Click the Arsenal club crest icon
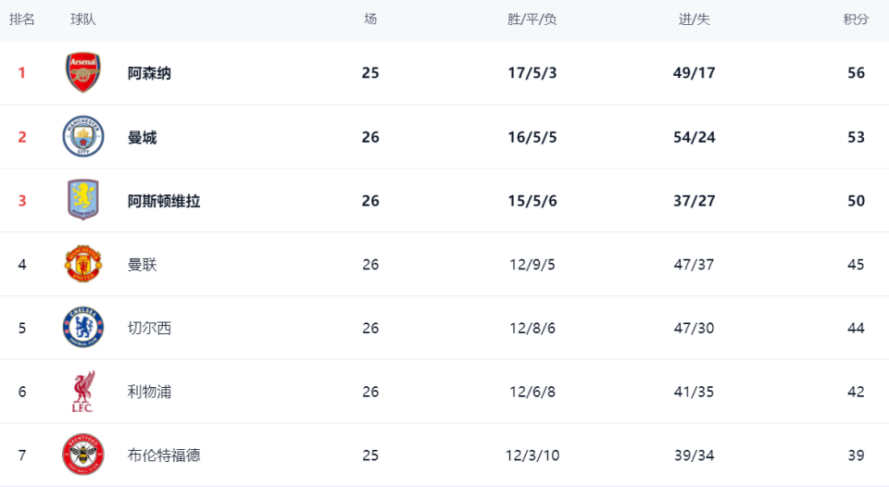The image size is (889, 487). 83,73
